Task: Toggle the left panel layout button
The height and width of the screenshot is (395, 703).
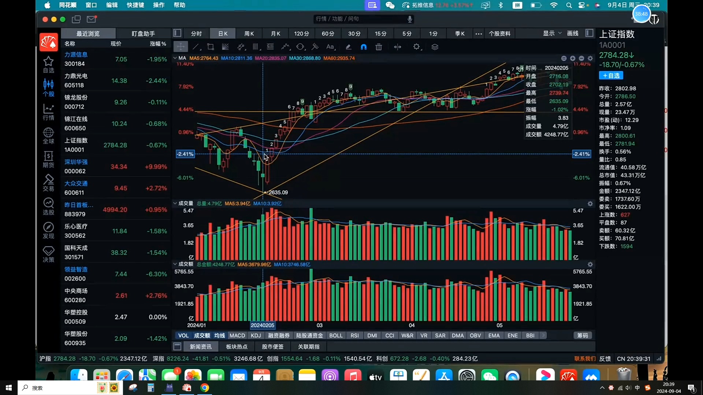Action: pos(177,33)
